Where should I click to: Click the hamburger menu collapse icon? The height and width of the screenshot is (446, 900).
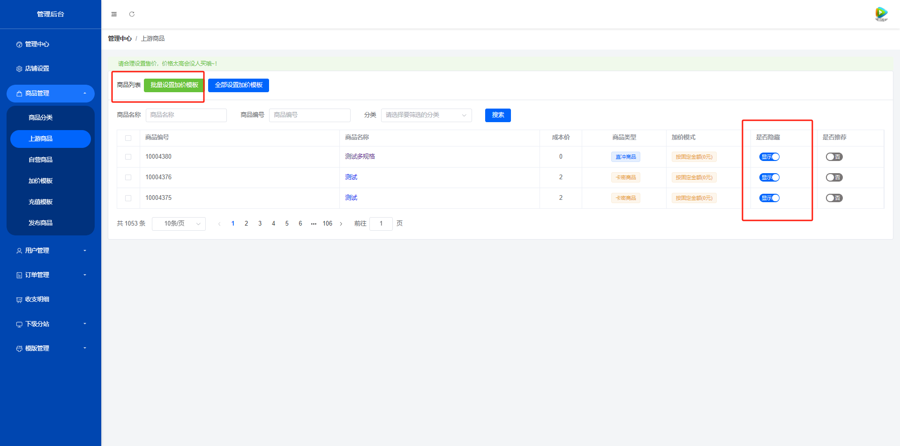click(114, 15)
